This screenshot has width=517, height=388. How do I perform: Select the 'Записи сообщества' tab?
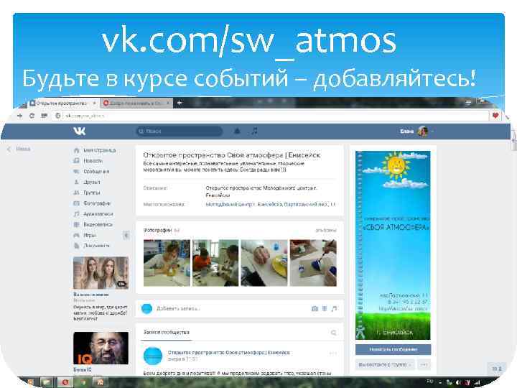tap(167, 333)
